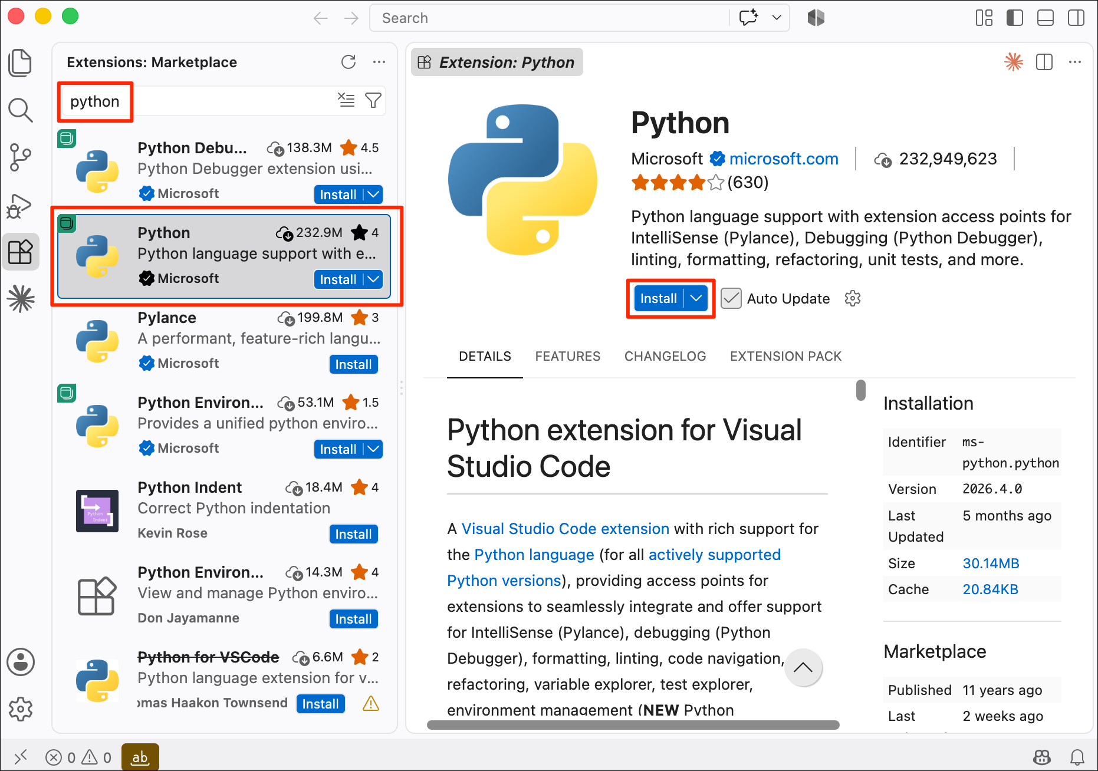Open Python extension settings gear

(x=853, y=298)
